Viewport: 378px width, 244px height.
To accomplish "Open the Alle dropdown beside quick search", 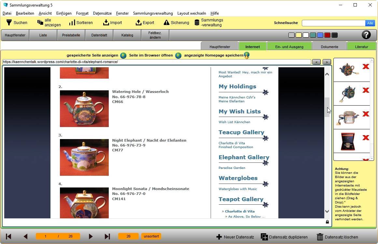I will pyautogui.click(x=370, y=23).
